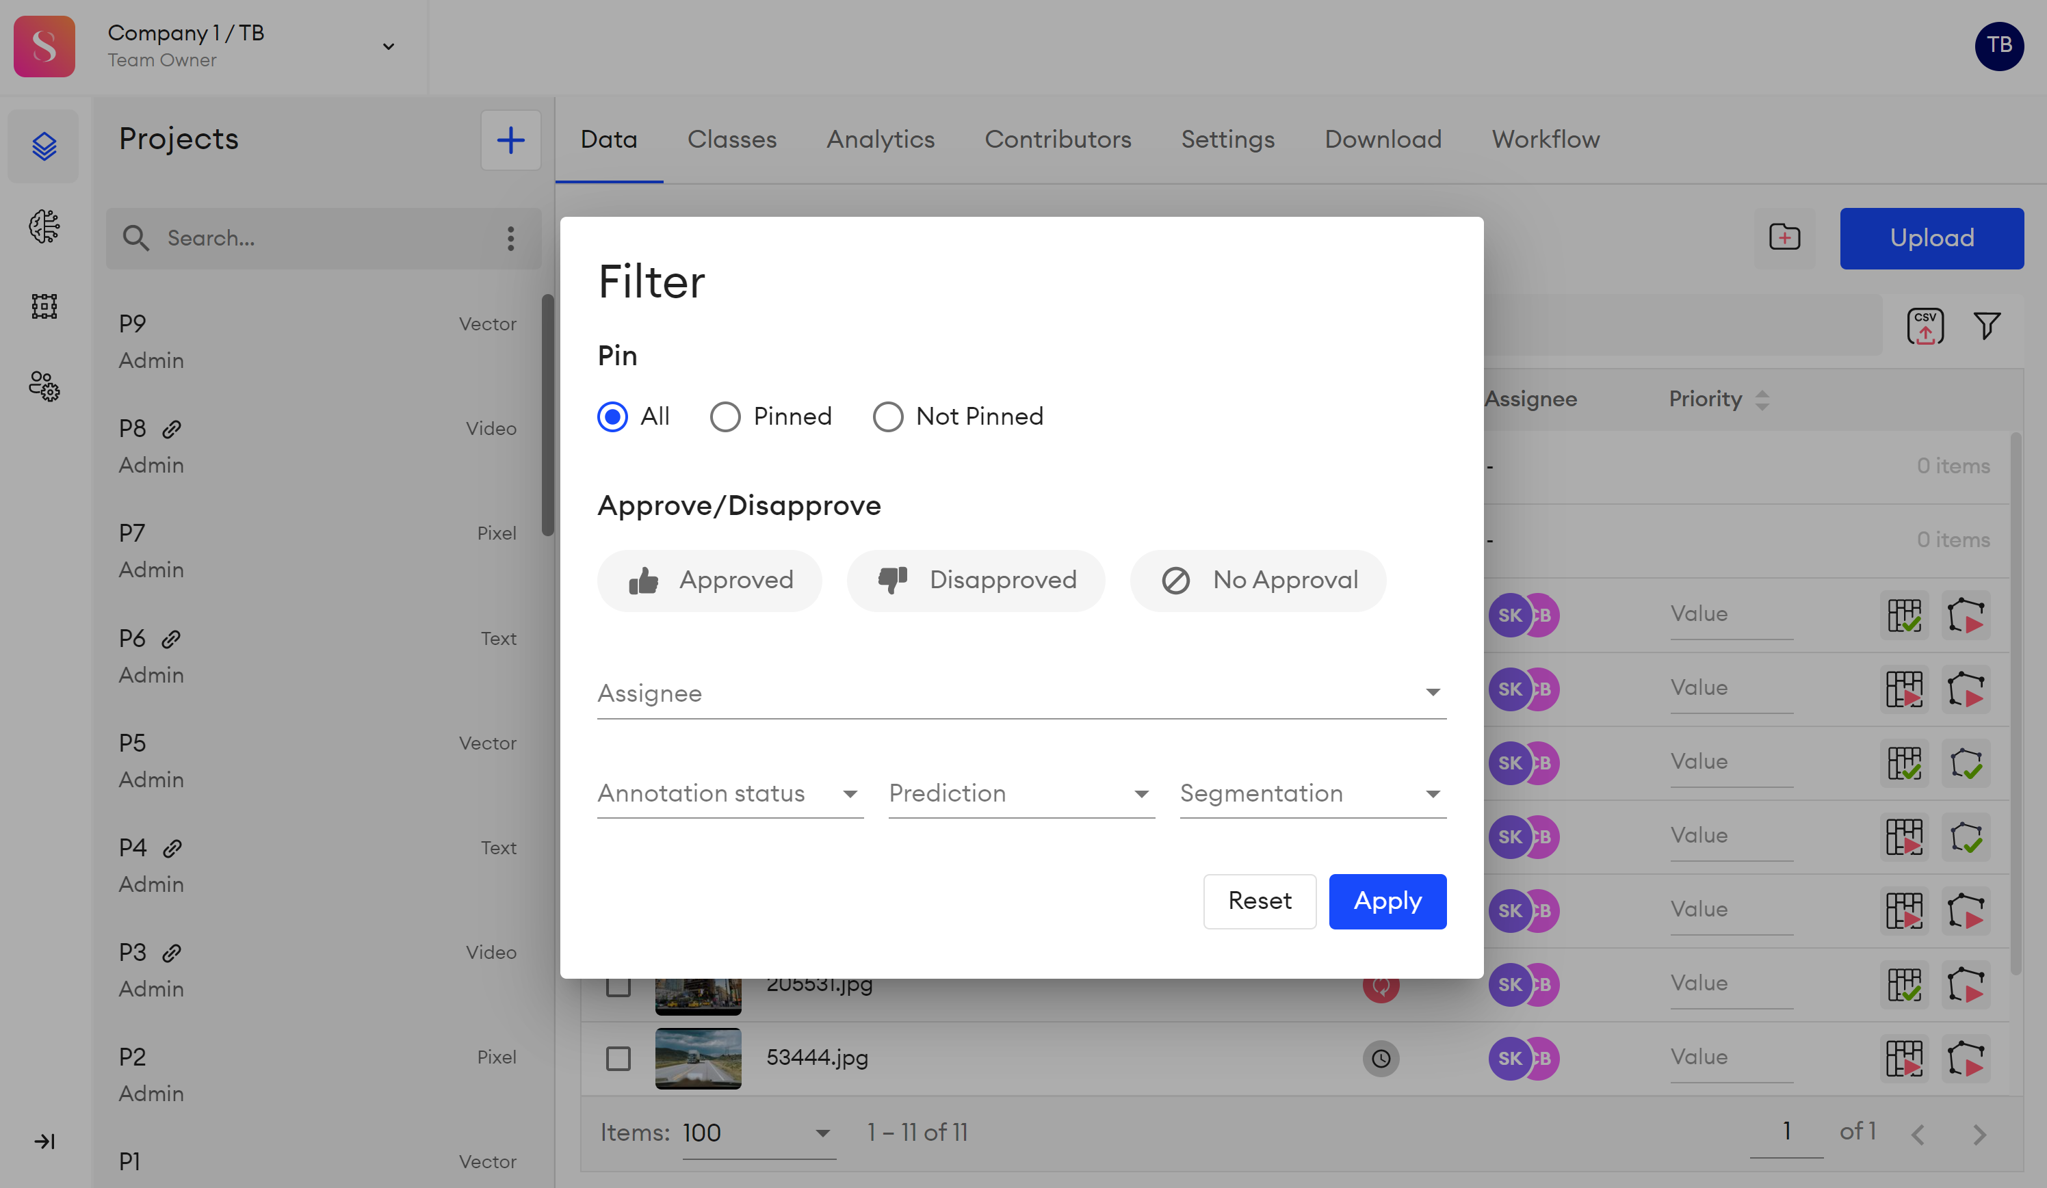
Task: Check the box for 53444.jpg
Action: point(618,1058)
